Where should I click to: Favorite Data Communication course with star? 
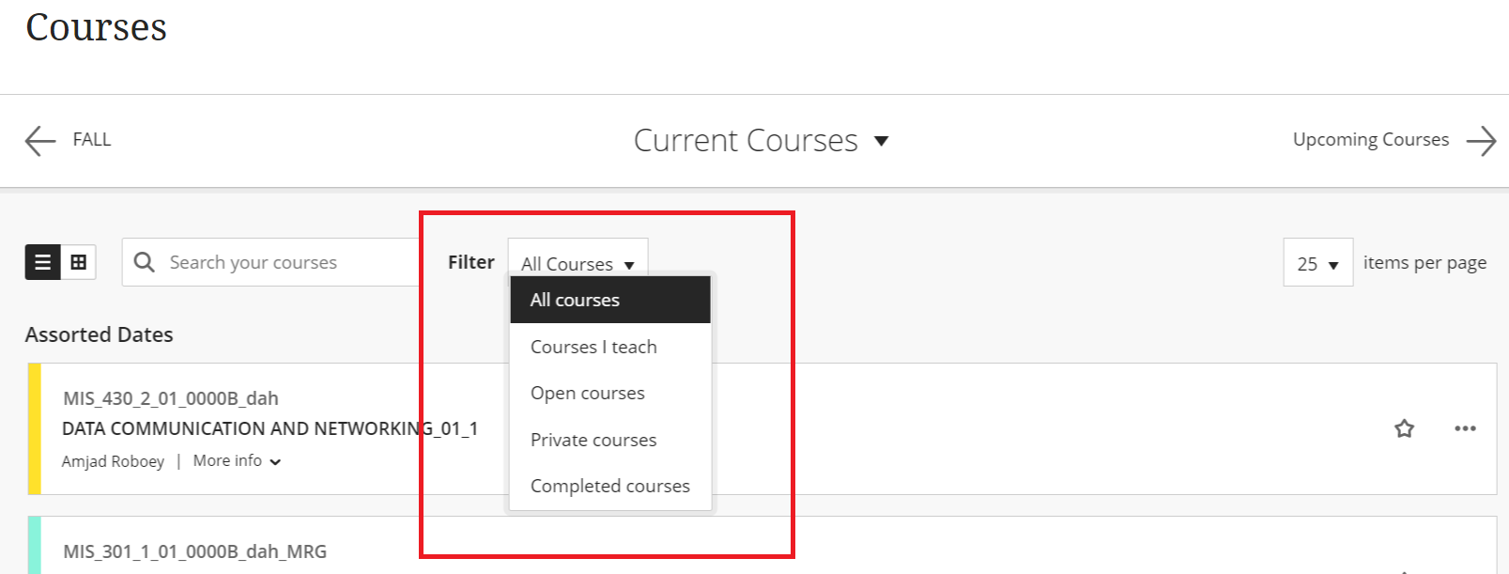(x=1404, y=429)
